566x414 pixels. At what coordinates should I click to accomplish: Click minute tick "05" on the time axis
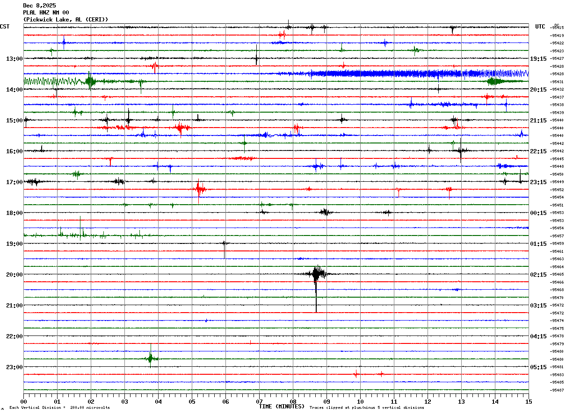192,401
